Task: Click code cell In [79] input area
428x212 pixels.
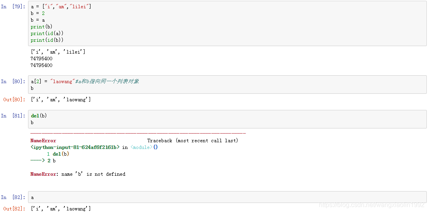Action: pyautogui.click(x=227, y=23)
